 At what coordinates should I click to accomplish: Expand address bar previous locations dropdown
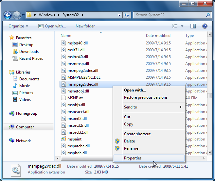[119, 15]
